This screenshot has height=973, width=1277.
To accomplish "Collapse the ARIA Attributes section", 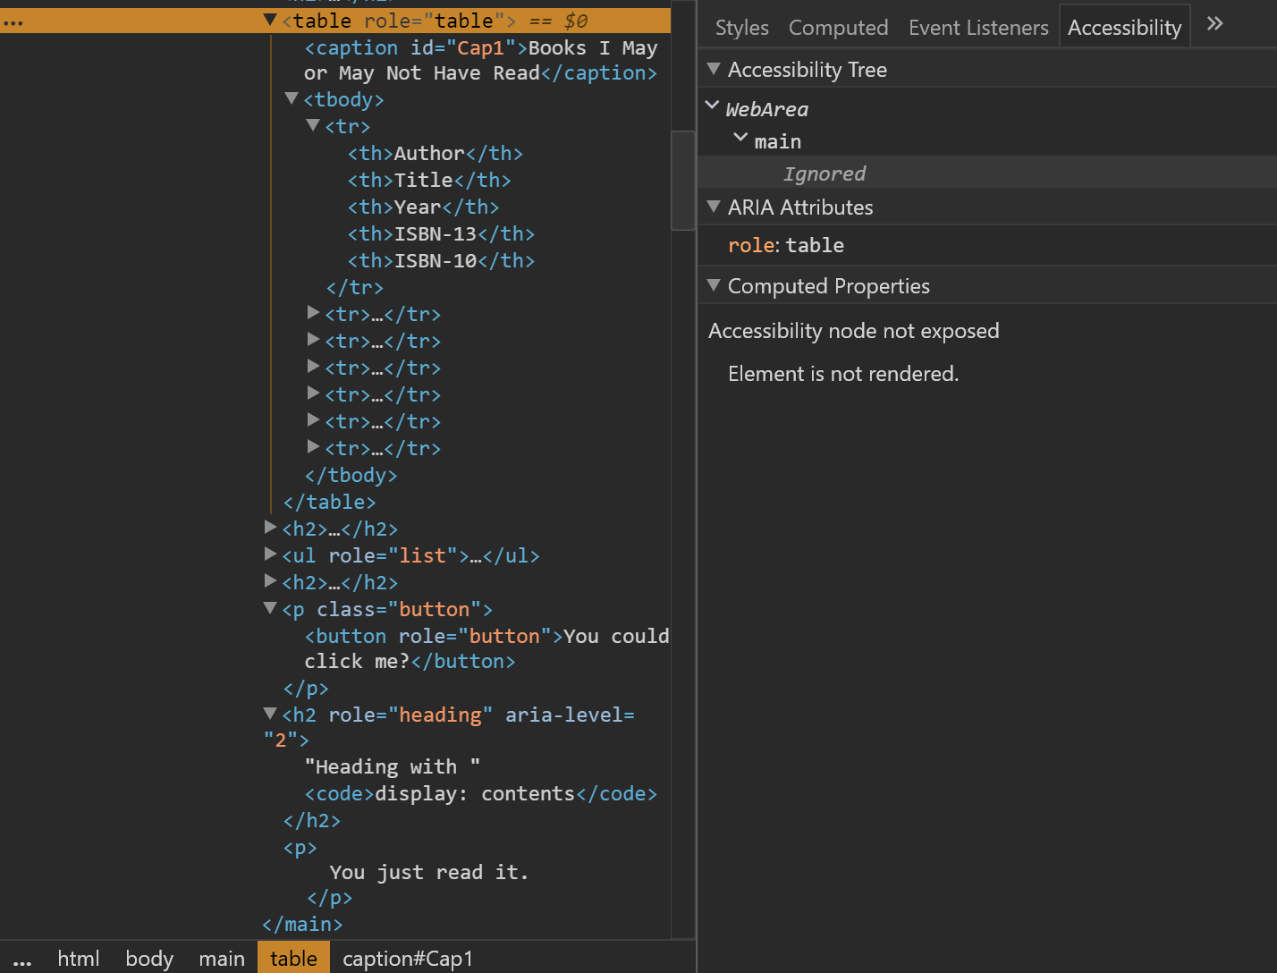I will coord(714,207).
